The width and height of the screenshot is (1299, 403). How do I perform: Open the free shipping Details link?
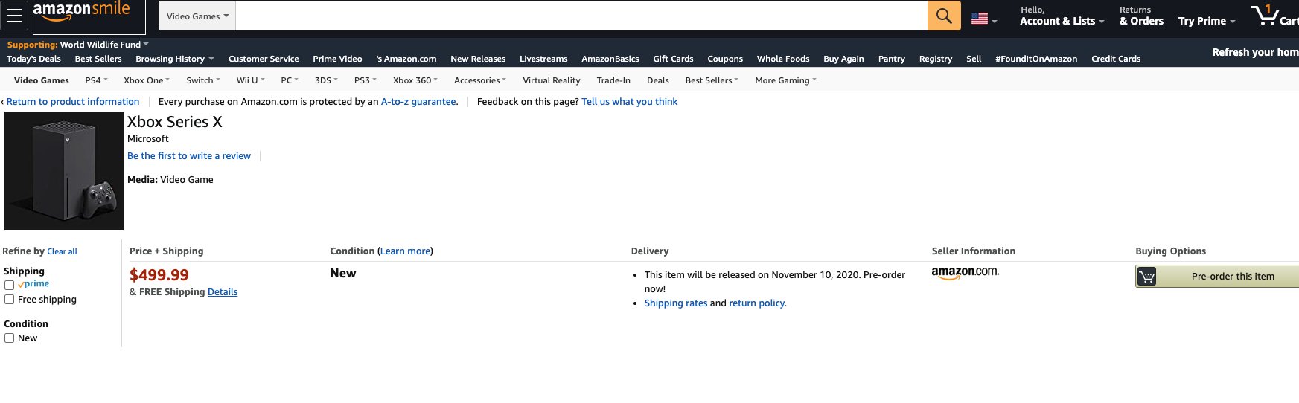click(x=223, y=292)
